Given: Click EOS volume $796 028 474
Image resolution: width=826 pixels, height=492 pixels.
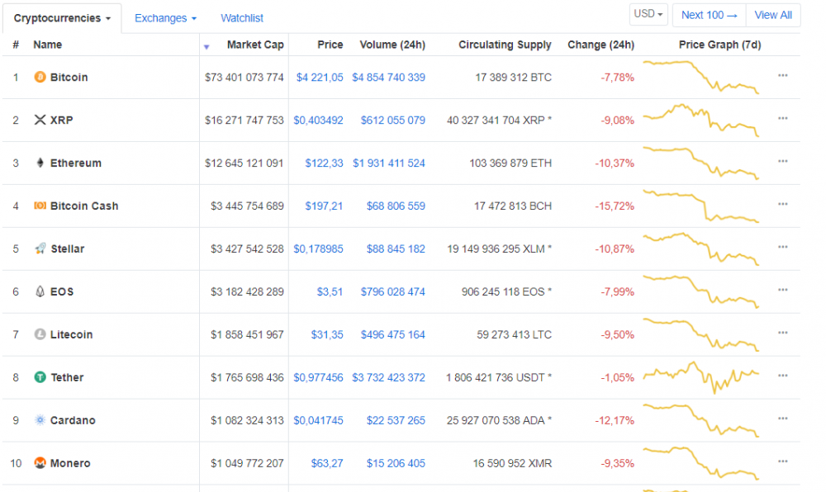Looking at the screenshot, I should [392, 291].
